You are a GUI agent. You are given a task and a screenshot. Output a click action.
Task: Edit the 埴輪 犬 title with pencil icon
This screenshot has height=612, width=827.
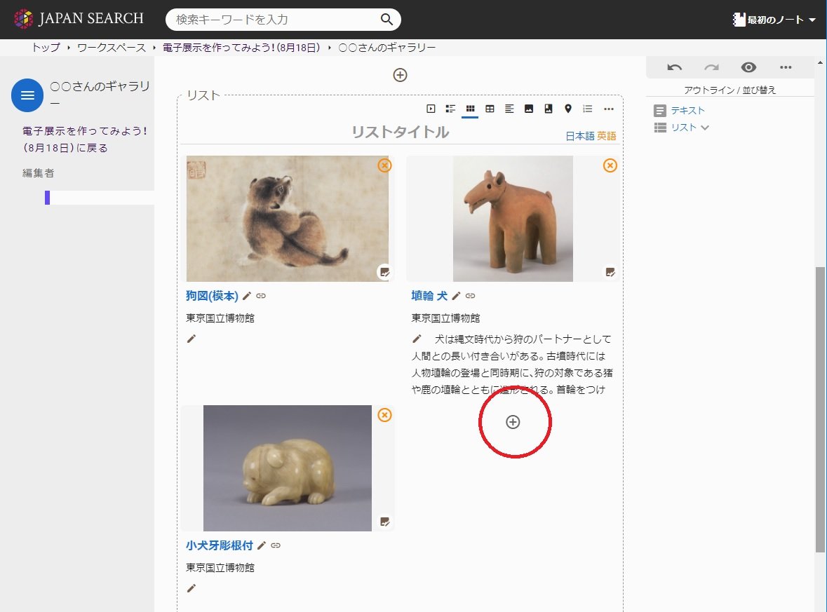click(457, 296)
